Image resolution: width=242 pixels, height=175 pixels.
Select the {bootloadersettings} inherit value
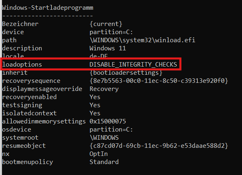point(126,73)
